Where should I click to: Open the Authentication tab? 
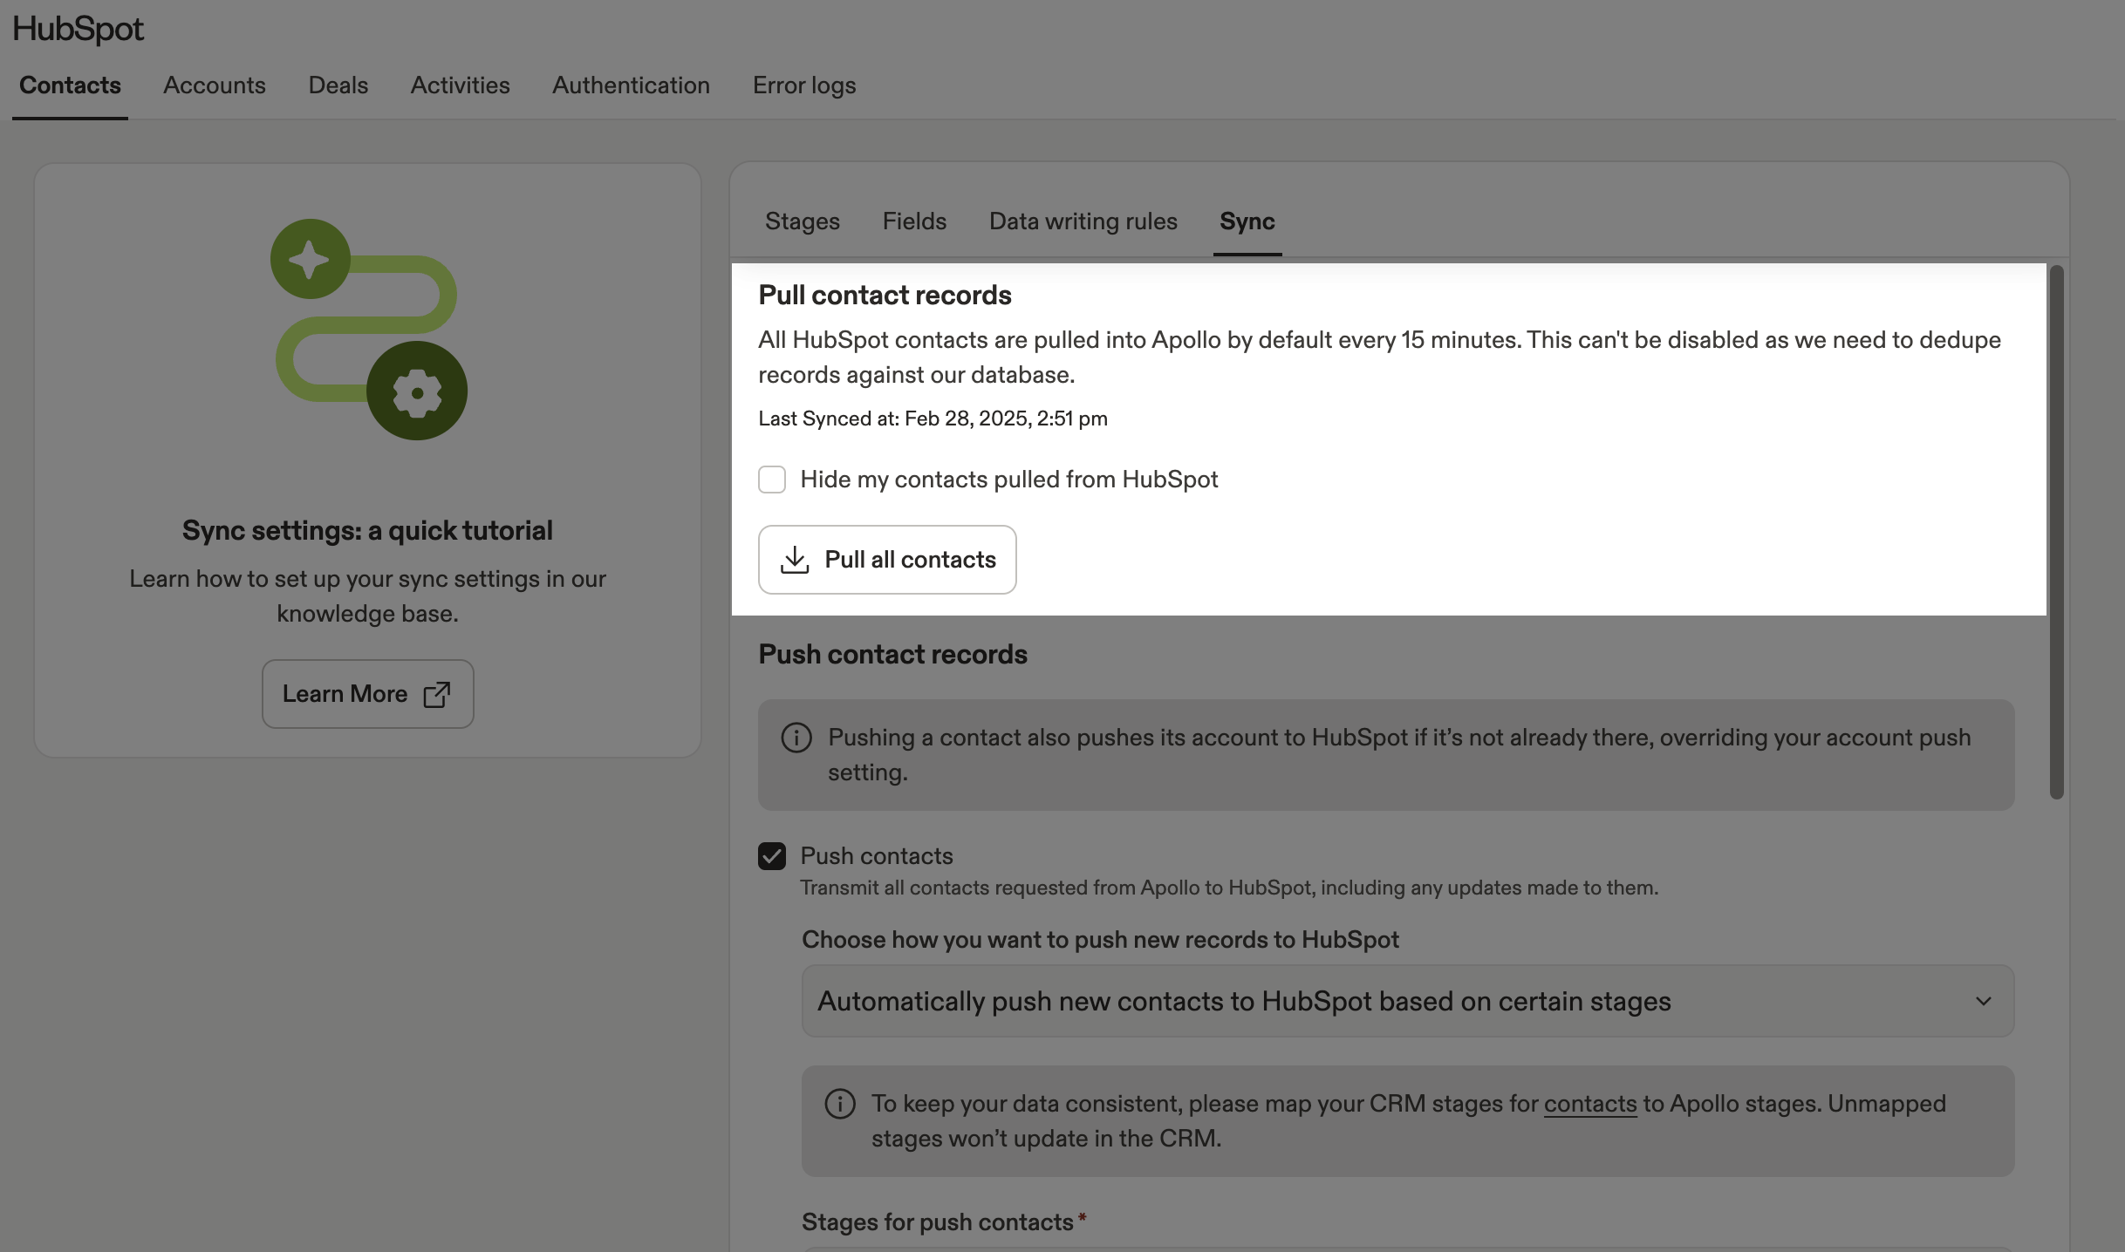click(631, 85)
